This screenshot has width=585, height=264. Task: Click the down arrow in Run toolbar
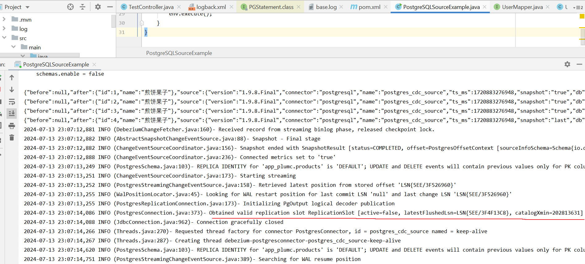pos(12,90)
